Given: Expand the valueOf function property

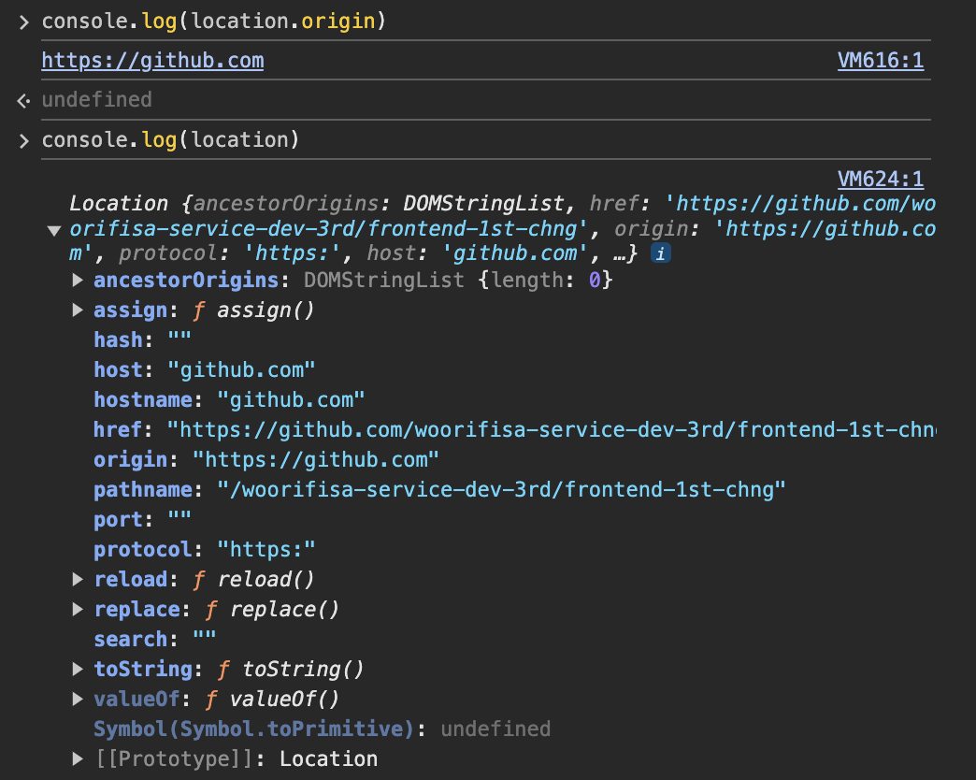Looking at the screenshot, I should click(x=78, y=699).
